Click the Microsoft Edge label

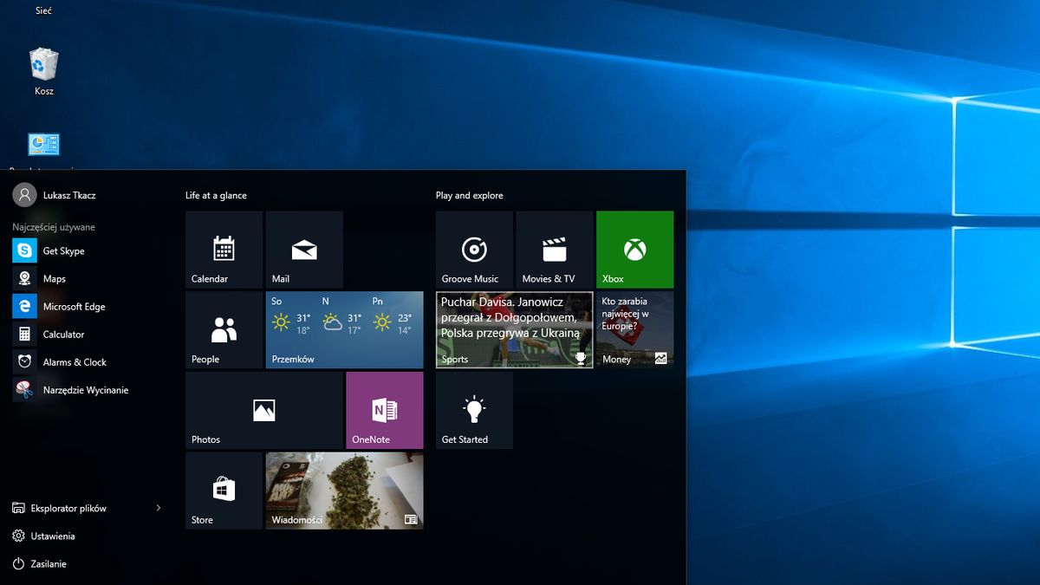coord(75,307)
